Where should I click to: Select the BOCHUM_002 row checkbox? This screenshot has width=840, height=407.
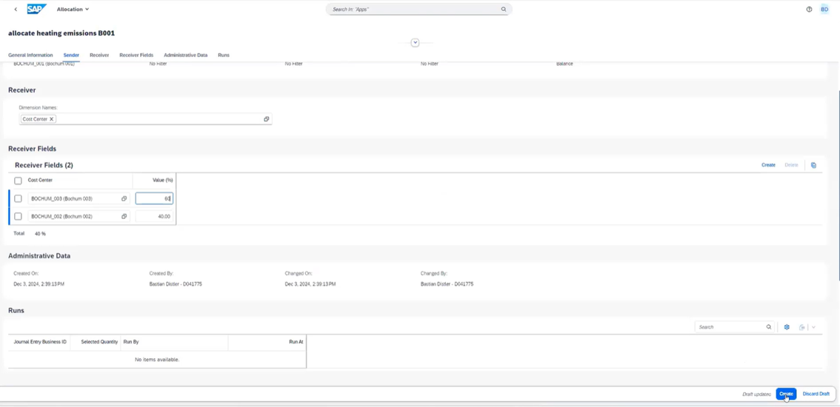(x=19, y=217)
